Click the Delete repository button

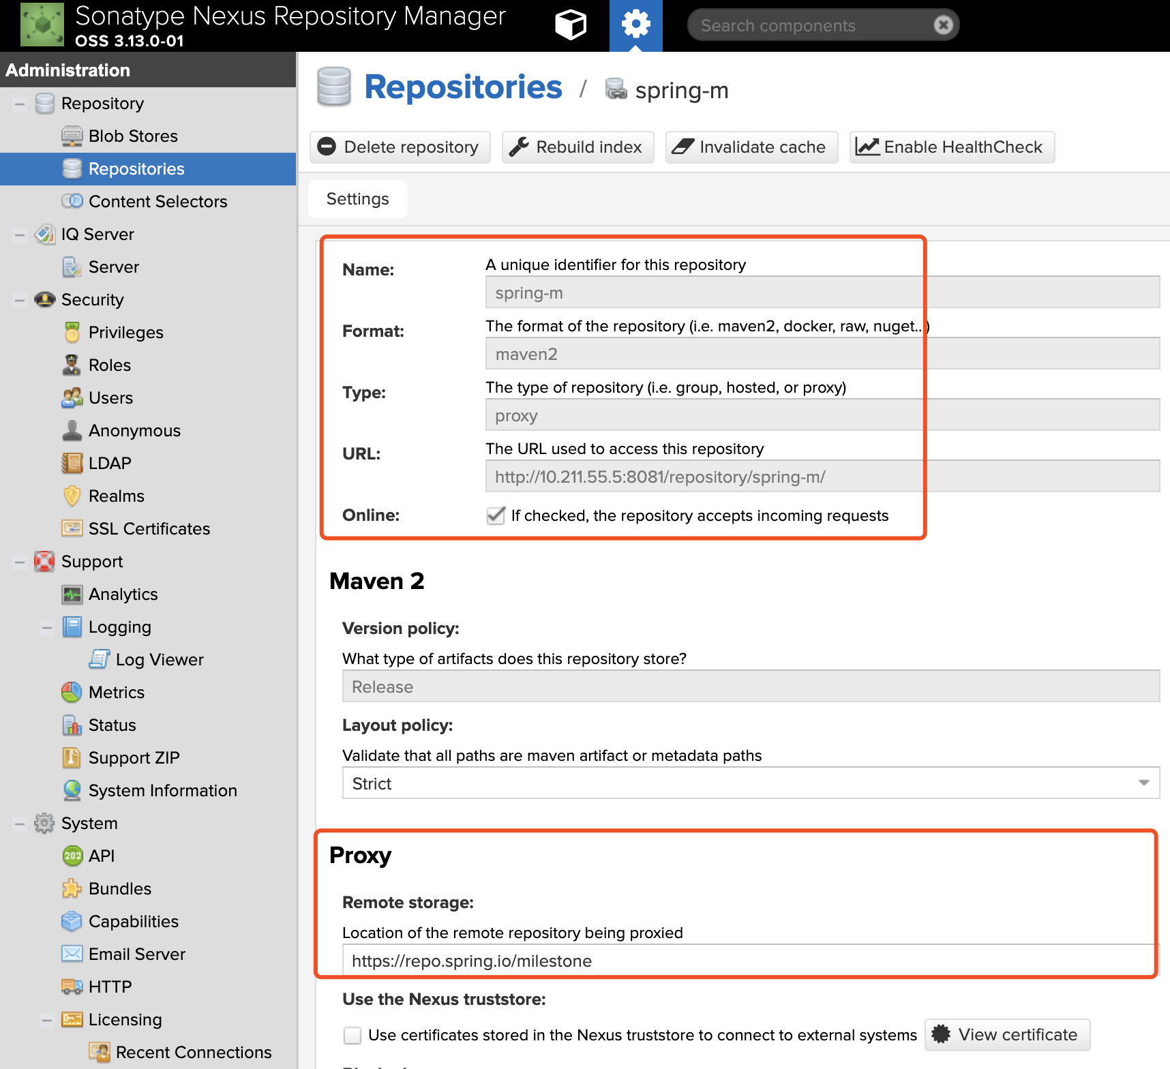click(x=400, y=147)
